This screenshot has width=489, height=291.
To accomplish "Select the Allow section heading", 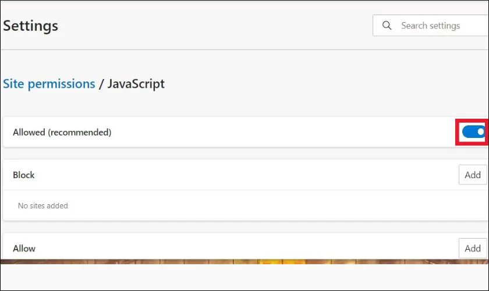I will (24, 249).
